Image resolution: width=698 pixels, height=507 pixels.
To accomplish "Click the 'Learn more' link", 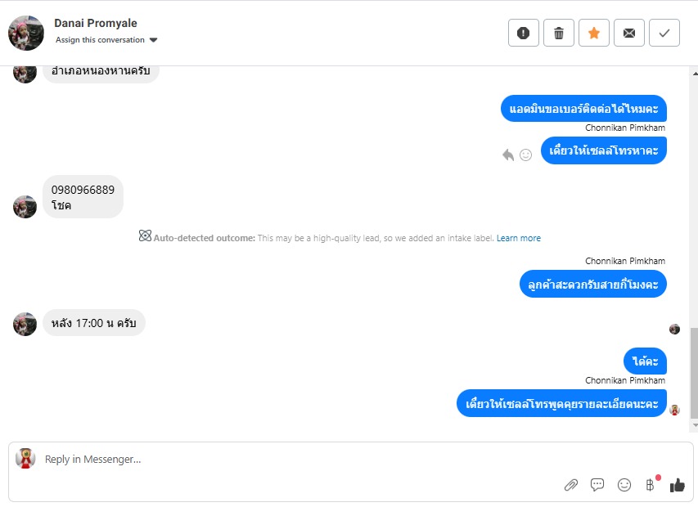I will 519,238.
